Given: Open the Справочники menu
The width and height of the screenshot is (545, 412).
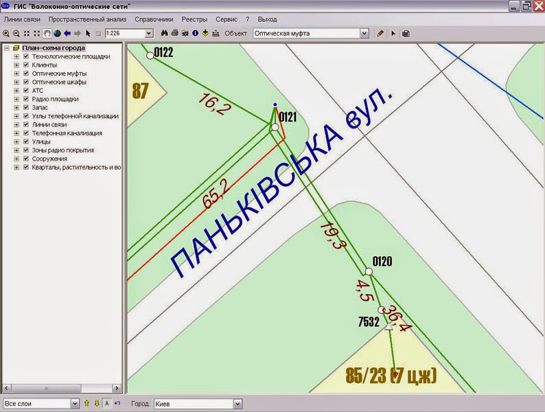Looking at the screenshot, I should pyautogui.click(x=154, y=19).
